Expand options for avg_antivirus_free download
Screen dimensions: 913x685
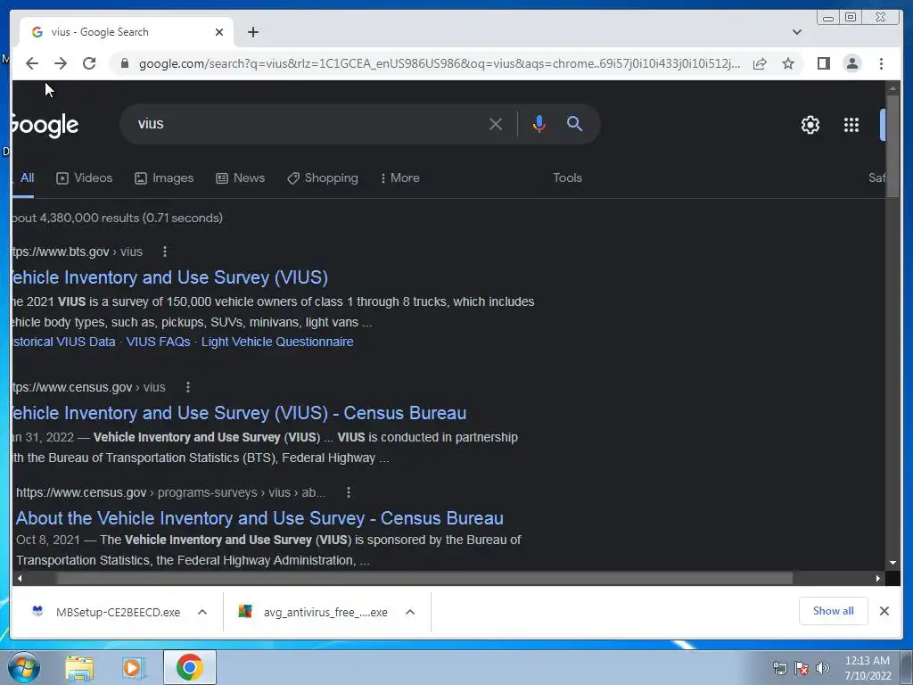pos(410,612)
